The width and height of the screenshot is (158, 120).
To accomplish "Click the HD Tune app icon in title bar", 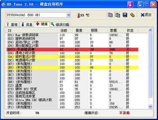I will click(3, 4).
